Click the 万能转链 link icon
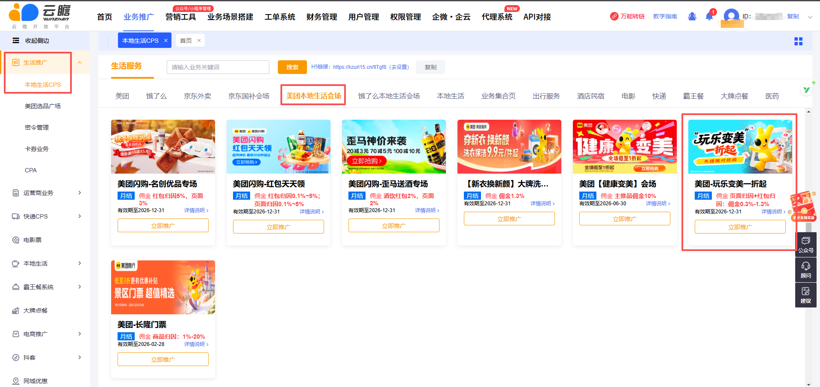 click(614, 16)
